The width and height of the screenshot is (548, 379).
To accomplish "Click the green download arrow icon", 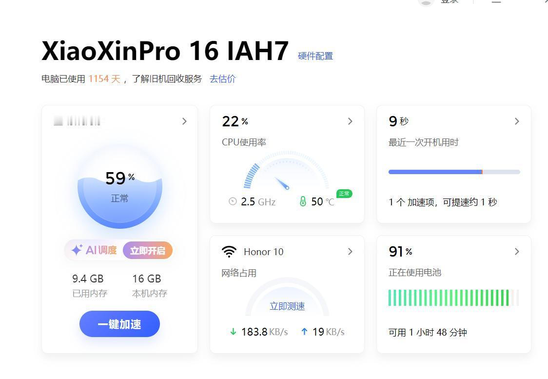I will click(x=232, y=332).
